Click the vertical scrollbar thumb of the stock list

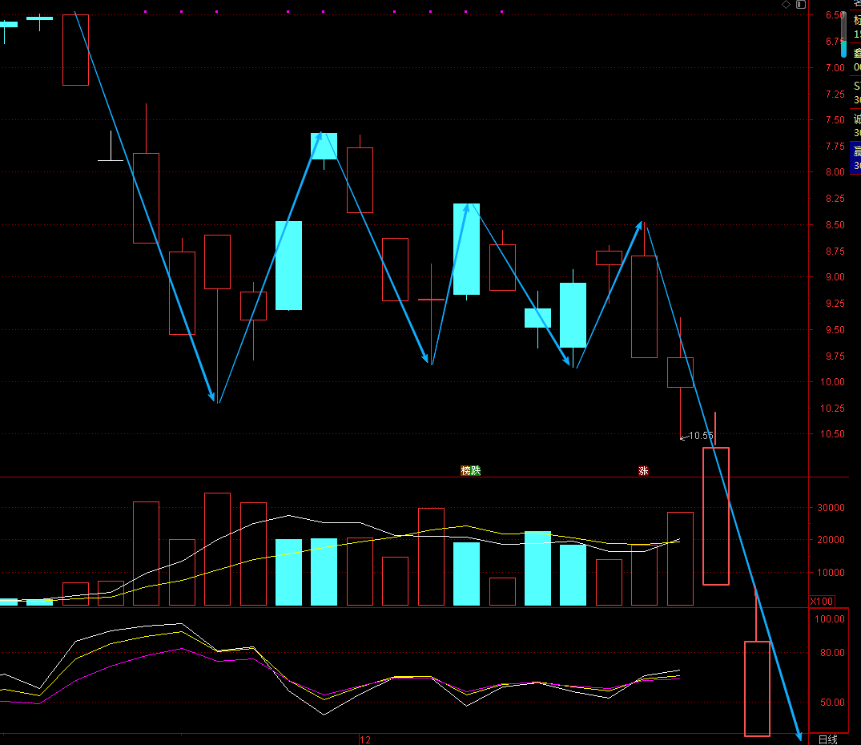(x=843, y=49)
